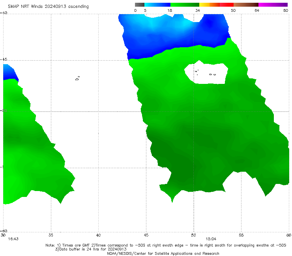Click the yellow-orange segment of the color bar
The width and height of the screenshot is (292, 256).
pos(210,5)
